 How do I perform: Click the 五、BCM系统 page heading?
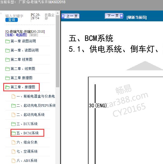(x=91, y=38)
